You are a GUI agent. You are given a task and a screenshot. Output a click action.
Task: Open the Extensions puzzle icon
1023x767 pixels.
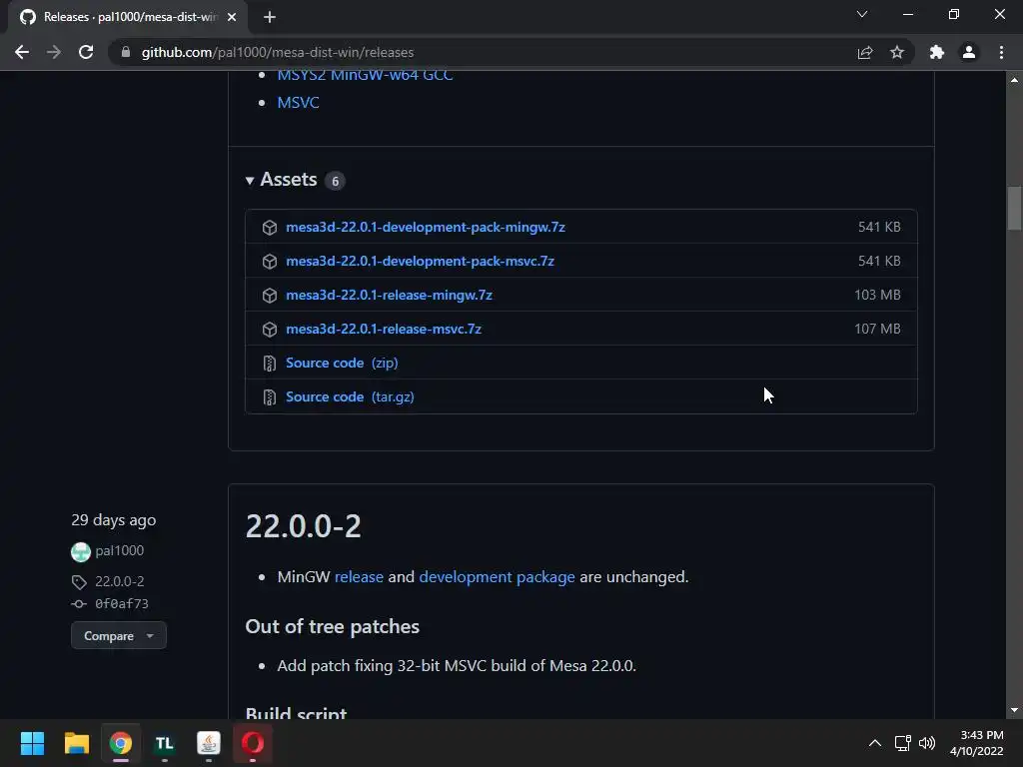pyautogui.click(x=937, y=52)
